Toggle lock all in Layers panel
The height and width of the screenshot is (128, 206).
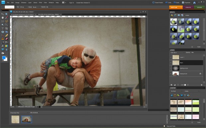pos(188,85)
